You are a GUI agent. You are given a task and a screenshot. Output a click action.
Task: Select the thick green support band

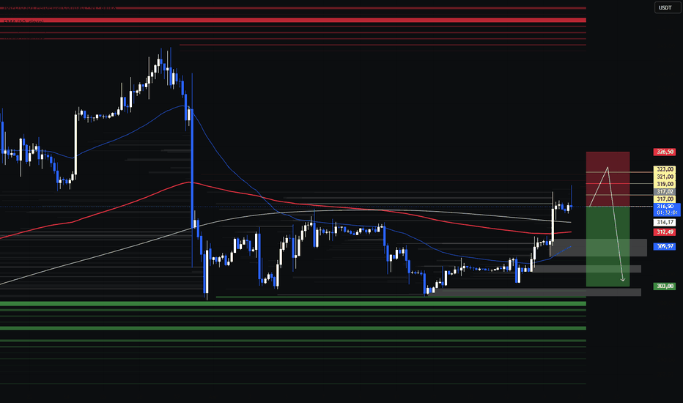click(292, 303)
